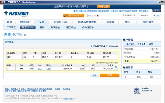This screenshot has height=103, width=165.
Task: Click the orange 下单 place order button
Action: point(110,75)
